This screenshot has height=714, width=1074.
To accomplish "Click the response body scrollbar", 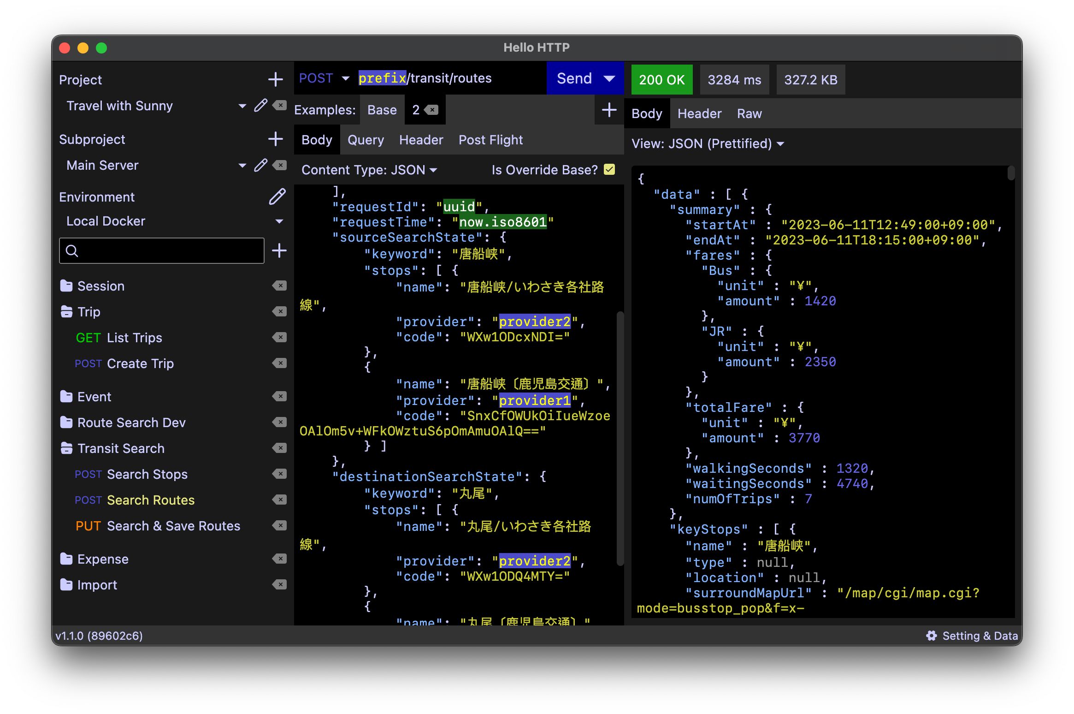I will coord(1011,173).
